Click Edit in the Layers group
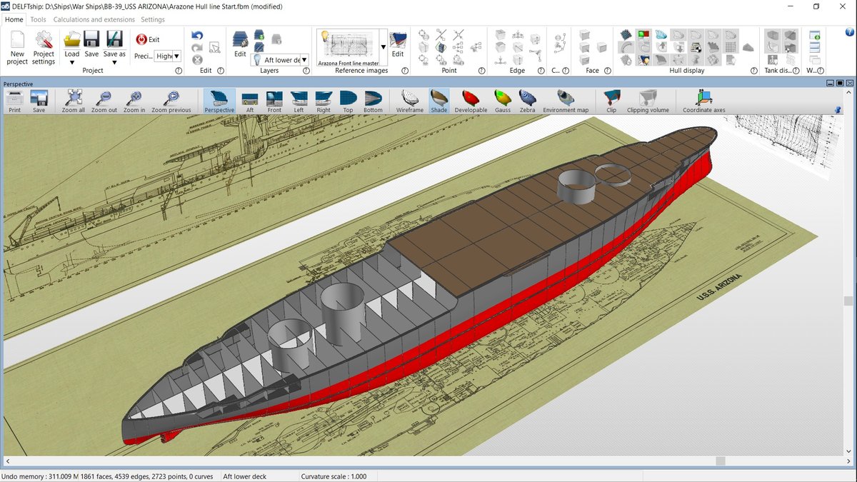857x482 pixels. tap(240, 44)
